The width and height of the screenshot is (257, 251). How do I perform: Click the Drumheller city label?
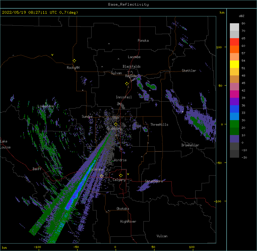click(x=190, y=145)
